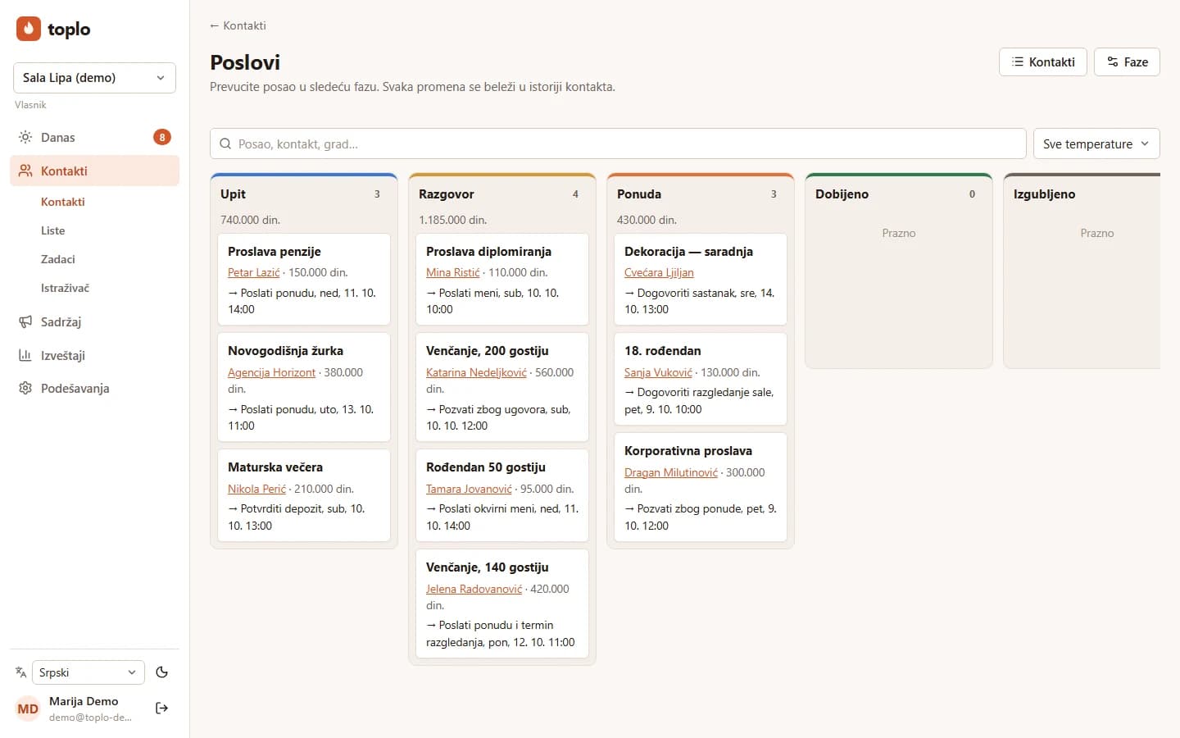Open the Kontakti submenu item
Screen dimensions: 1180x738
(x=63, y=202)
